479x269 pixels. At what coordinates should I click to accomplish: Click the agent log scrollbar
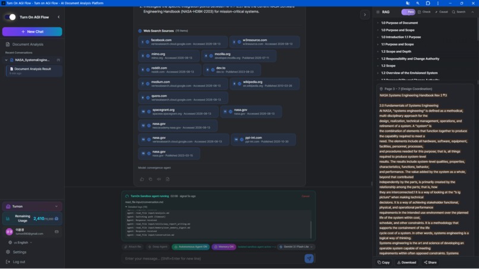(x=311, y=229)
